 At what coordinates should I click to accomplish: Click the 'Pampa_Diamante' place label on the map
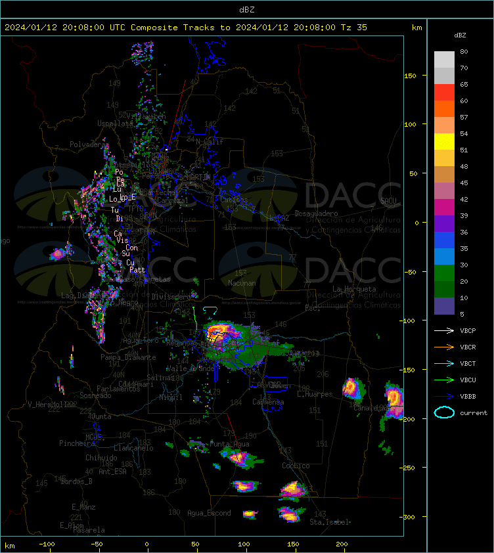(x=128, y=357)
